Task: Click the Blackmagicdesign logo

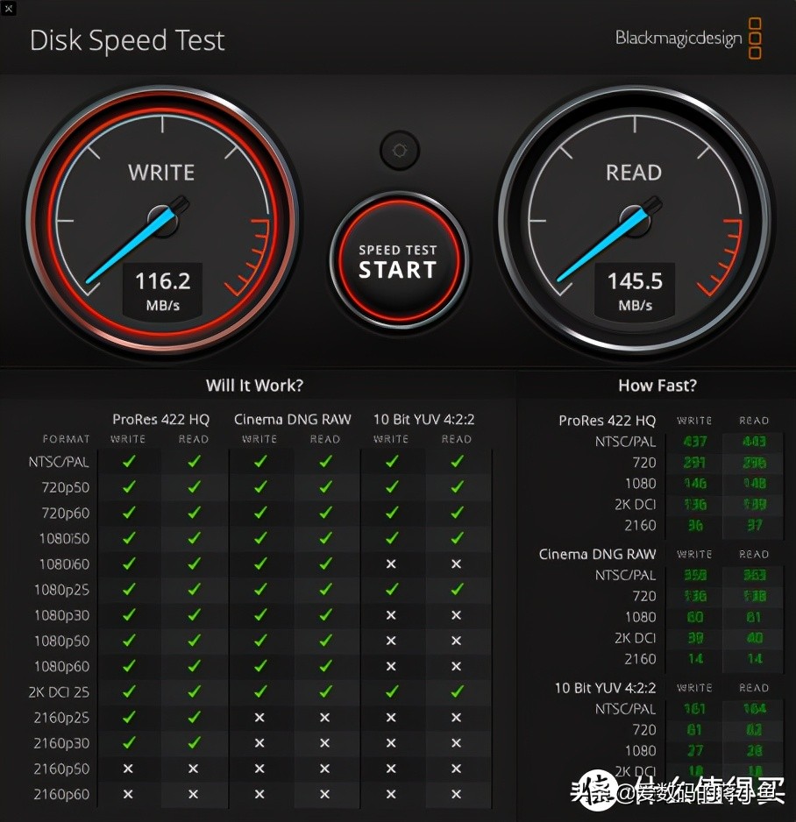Action: pos(688,38)
